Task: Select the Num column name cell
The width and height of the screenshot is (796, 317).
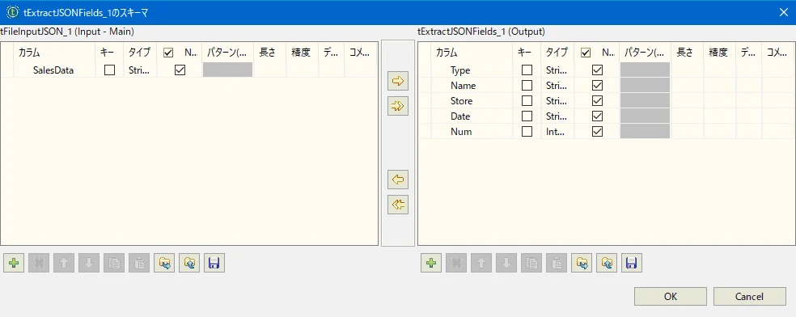Action: [472, 131]
